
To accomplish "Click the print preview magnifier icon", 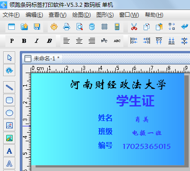I will pyautogui.click(x=79, y=27).
